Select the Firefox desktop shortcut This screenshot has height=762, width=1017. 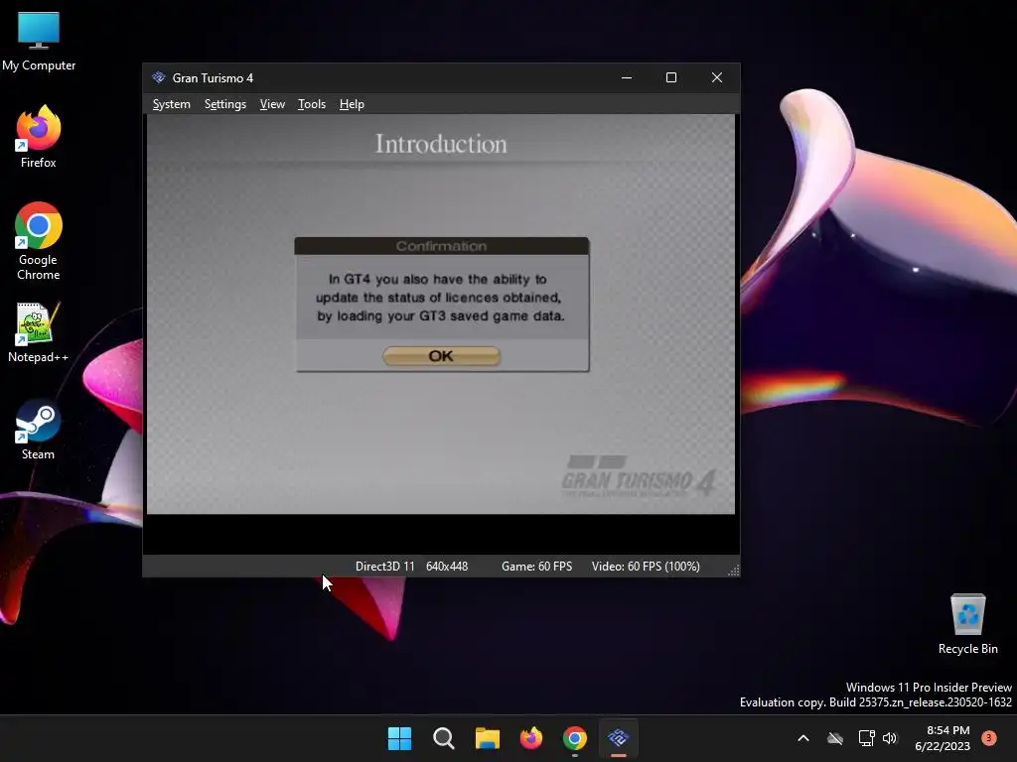pos(39,137)
